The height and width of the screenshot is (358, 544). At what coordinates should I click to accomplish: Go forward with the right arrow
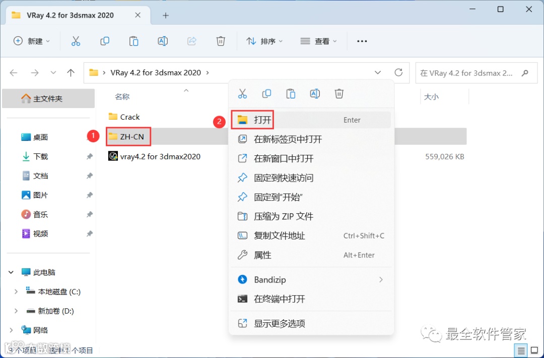pyautogui.click(x=35, y=73)
